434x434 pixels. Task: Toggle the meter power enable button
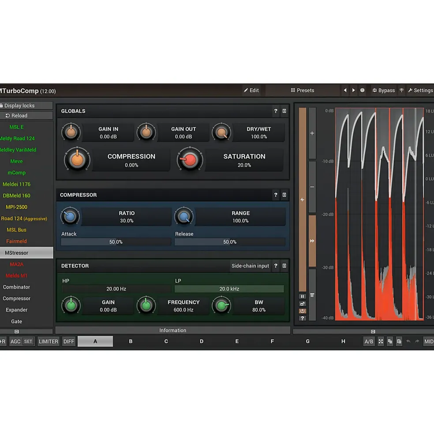[303, 311]
